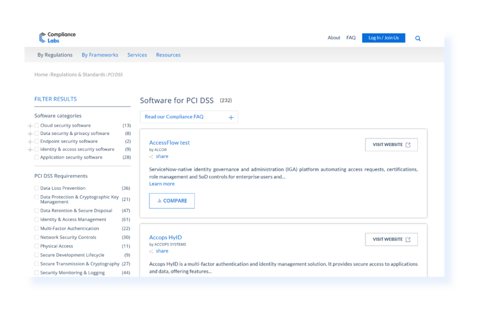Click the Log In / Join Us button
This screenshot has height=322, width=483.
point(383,38)
